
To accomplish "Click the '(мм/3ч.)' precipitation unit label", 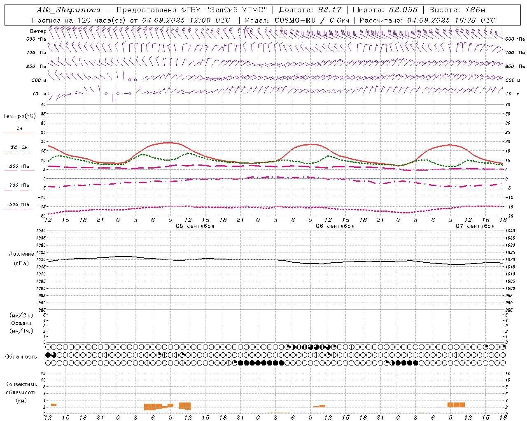I will 21,315.
